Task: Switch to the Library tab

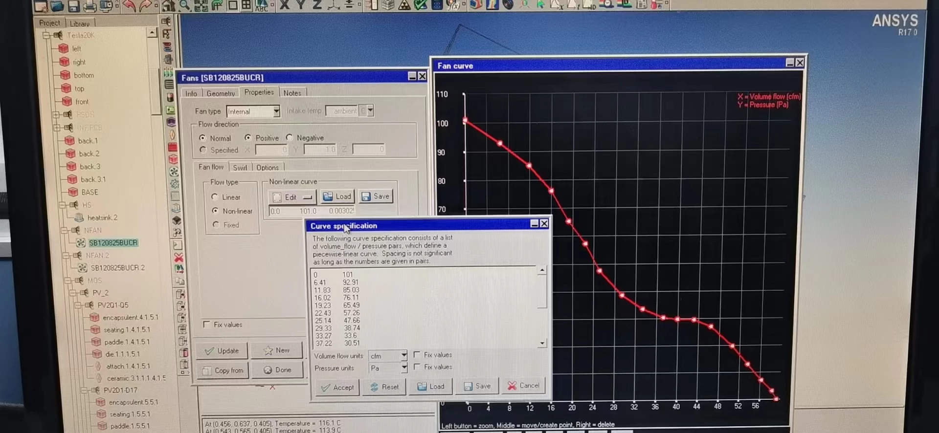Action: (80, 23)
